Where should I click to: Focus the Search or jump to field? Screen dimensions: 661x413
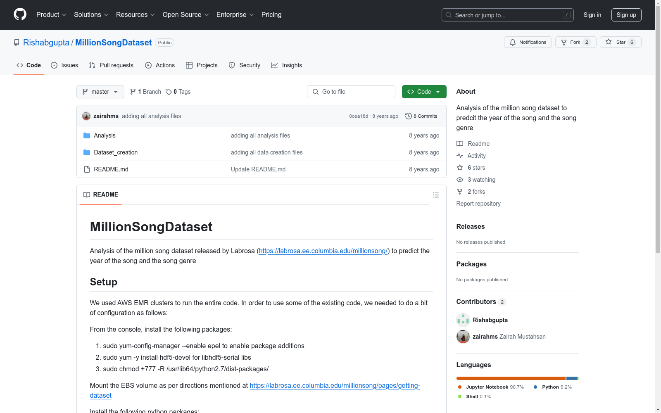[x=508, y=15]
